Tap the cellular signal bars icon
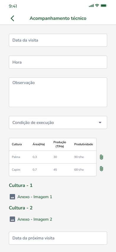This screenshot has height=252, width=116. point(91,6)
